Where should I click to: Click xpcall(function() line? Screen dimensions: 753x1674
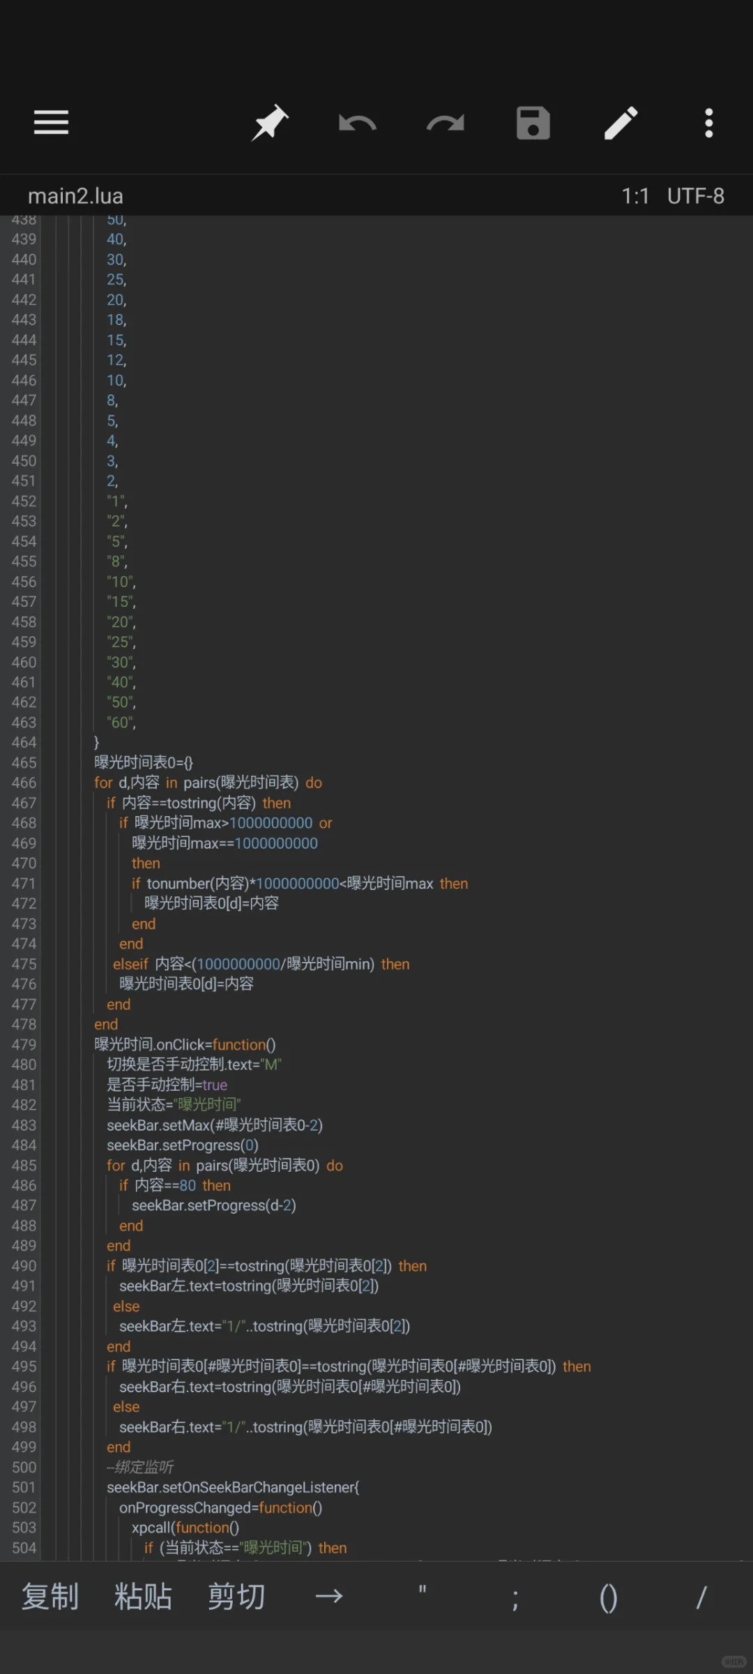(x=185, y=1528)
